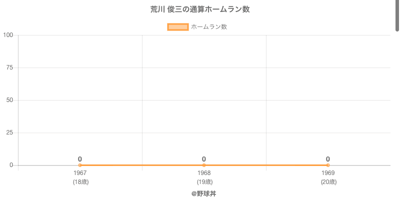Click the 1969 x-axis label
This screenshot has height=200, width=400.
[x=328, y=173]
